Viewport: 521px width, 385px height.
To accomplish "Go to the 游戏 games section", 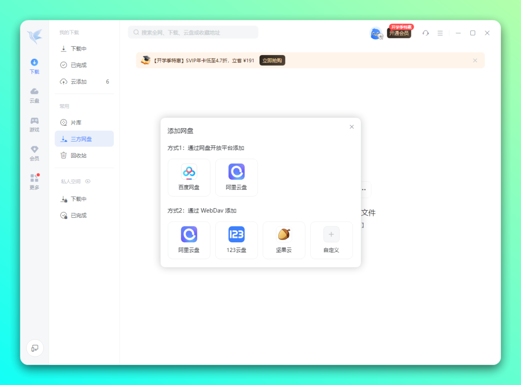I will pos(34,124).
